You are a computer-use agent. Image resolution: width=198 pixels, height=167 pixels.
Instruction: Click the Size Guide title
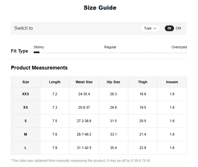tap(100, 8)
